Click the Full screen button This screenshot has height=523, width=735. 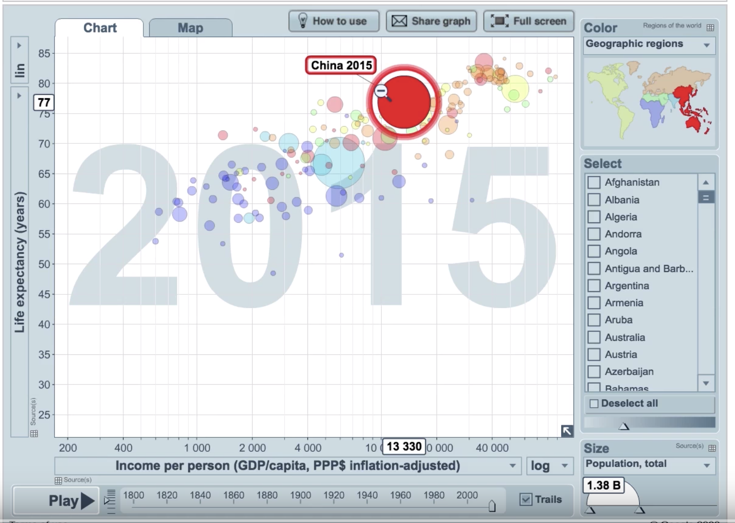528,21
